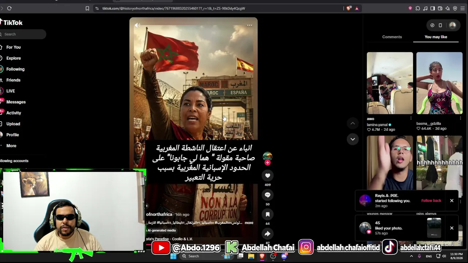The image size is (468, 263).
Task: Open the get app phone icon
Action: pyautogui.click(x=440, y=25)
